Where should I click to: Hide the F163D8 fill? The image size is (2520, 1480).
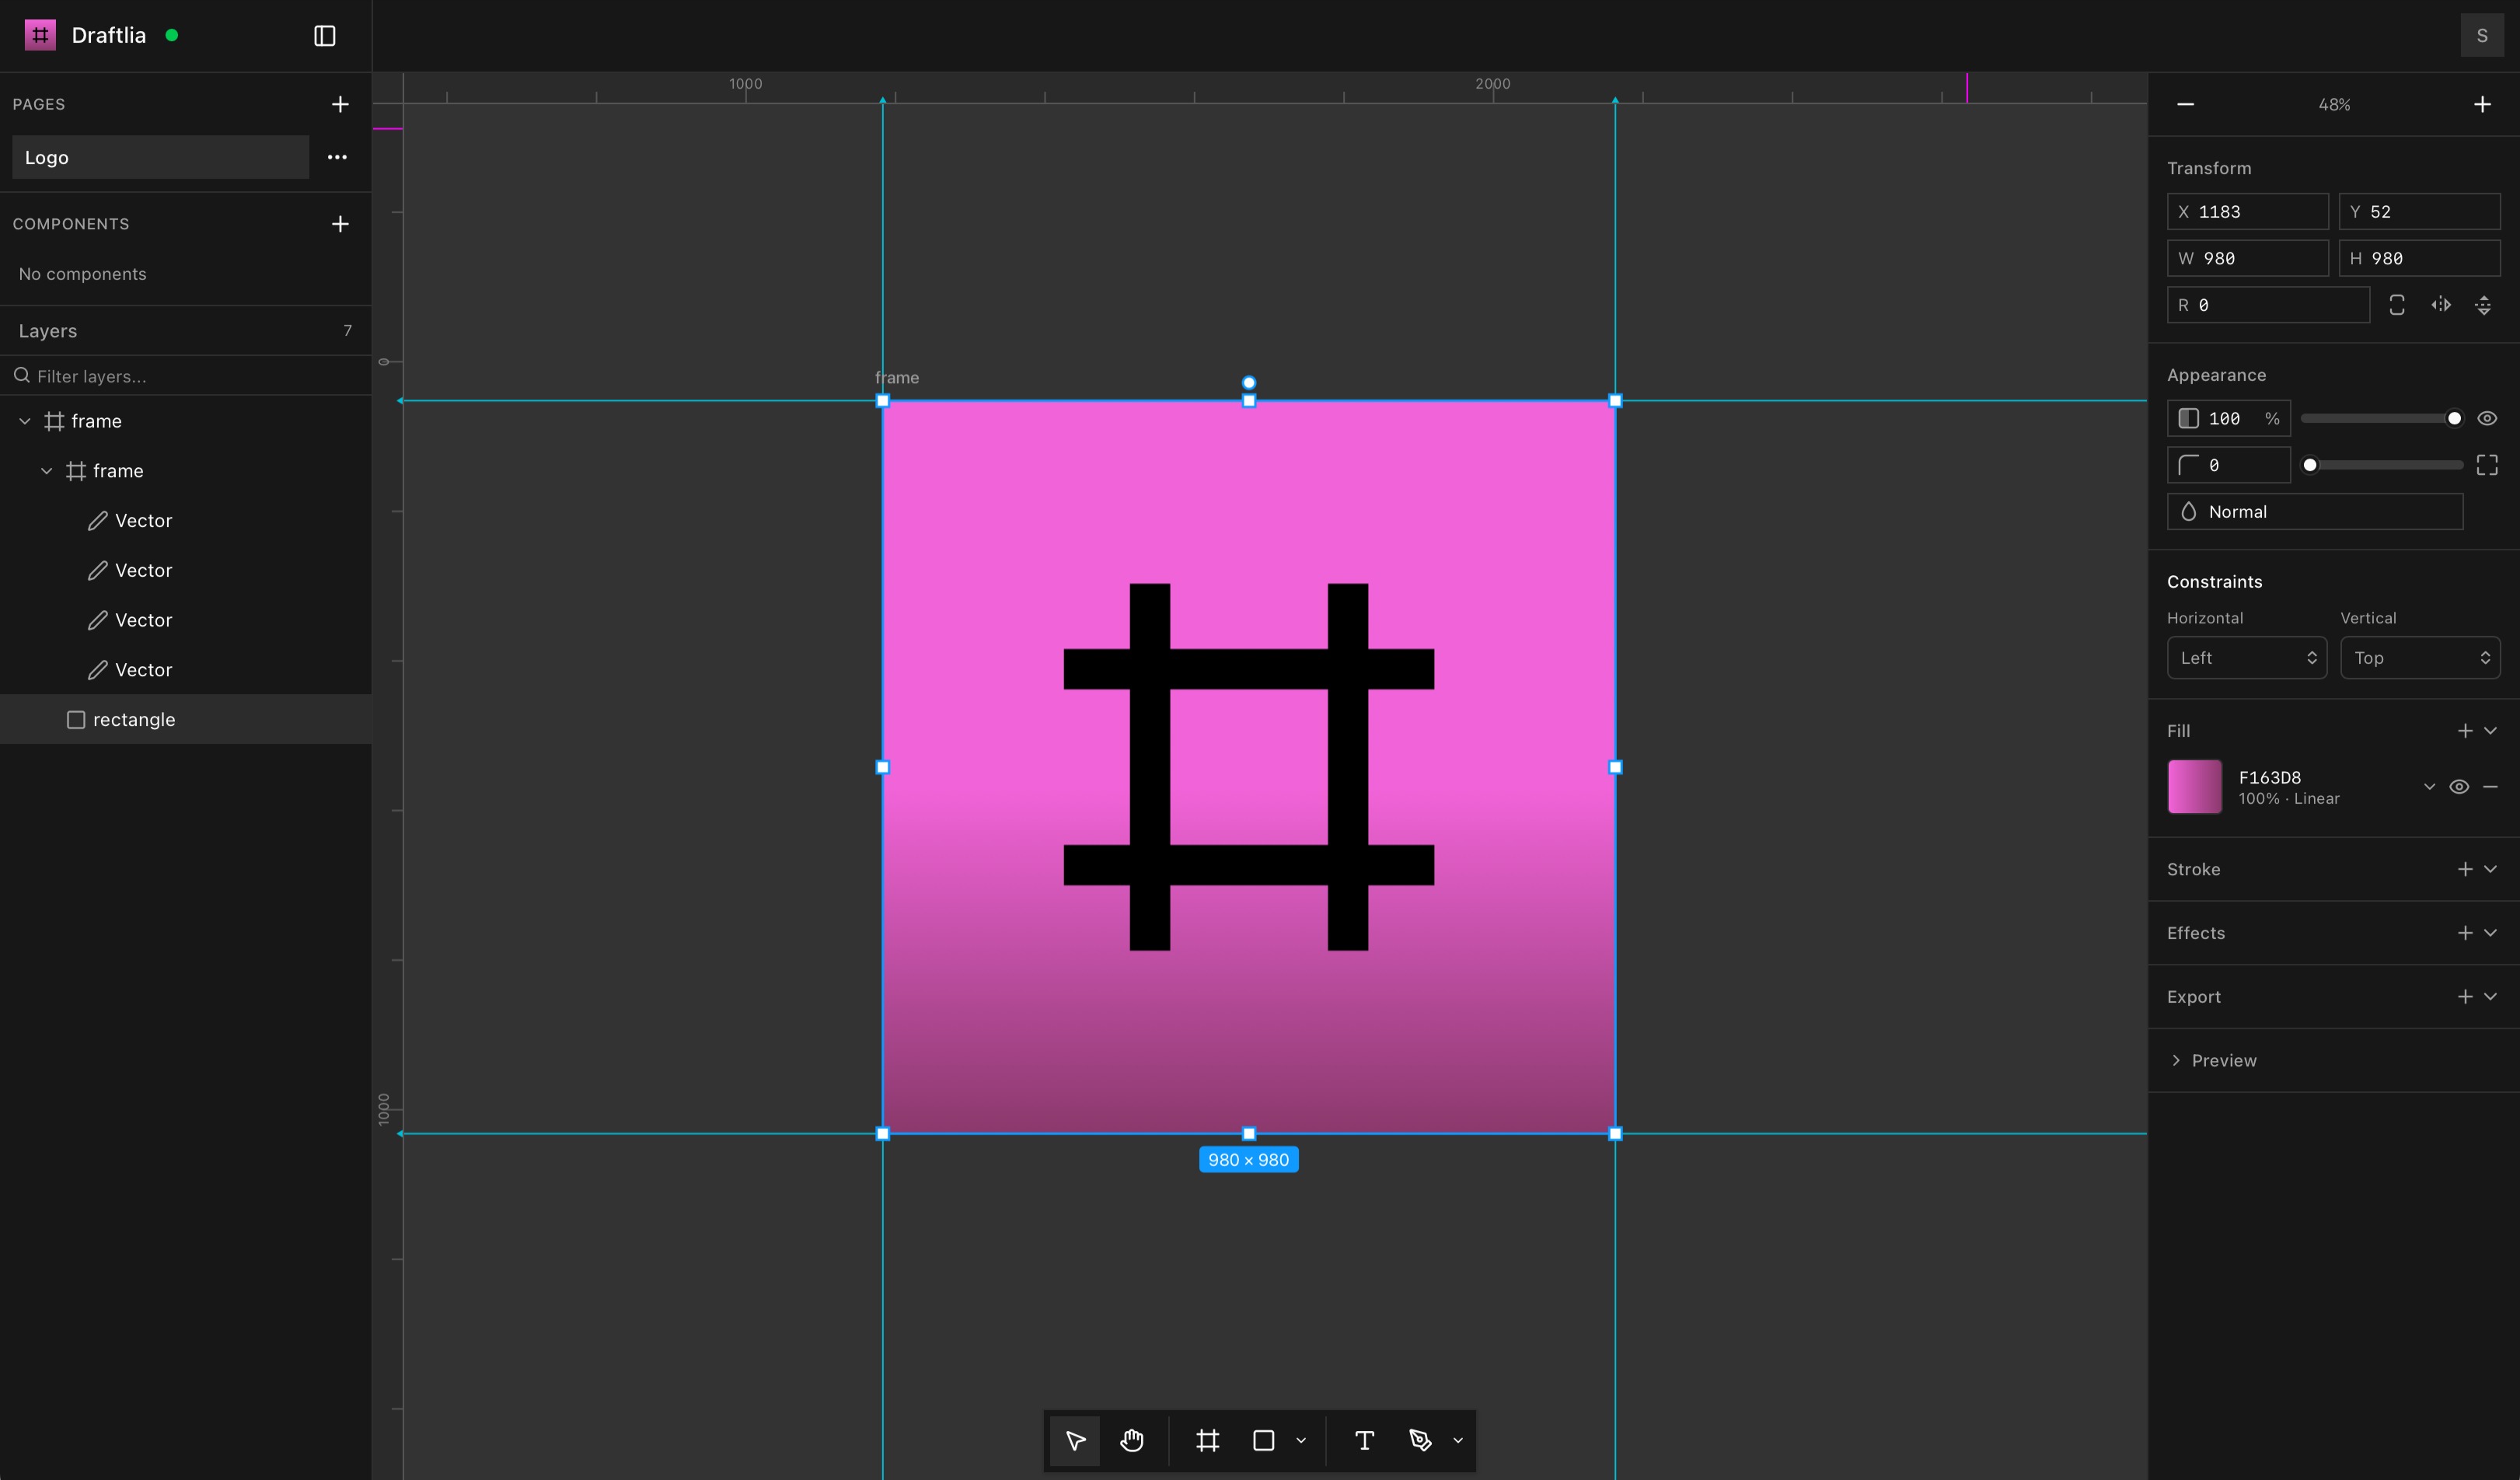(x=2459, y=786)
